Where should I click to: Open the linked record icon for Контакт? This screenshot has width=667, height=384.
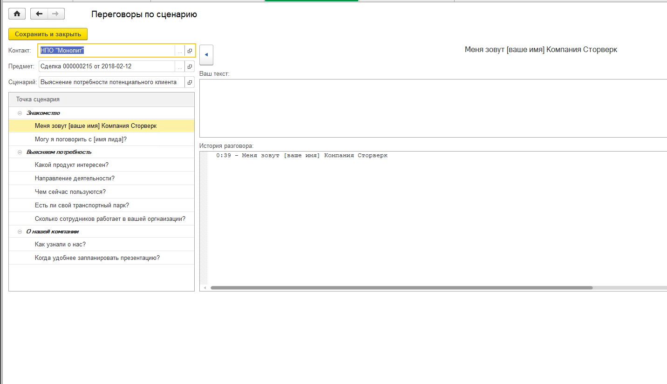190,51
